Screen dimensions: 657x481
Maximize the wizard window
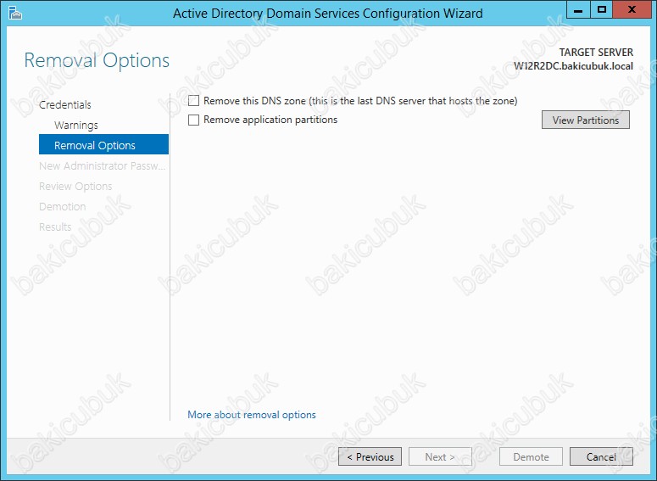(x=602, y=9)
